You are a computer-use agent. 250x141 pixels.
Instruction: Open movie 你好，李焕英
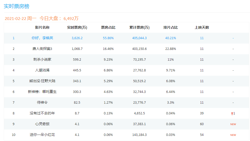point(42,38)
